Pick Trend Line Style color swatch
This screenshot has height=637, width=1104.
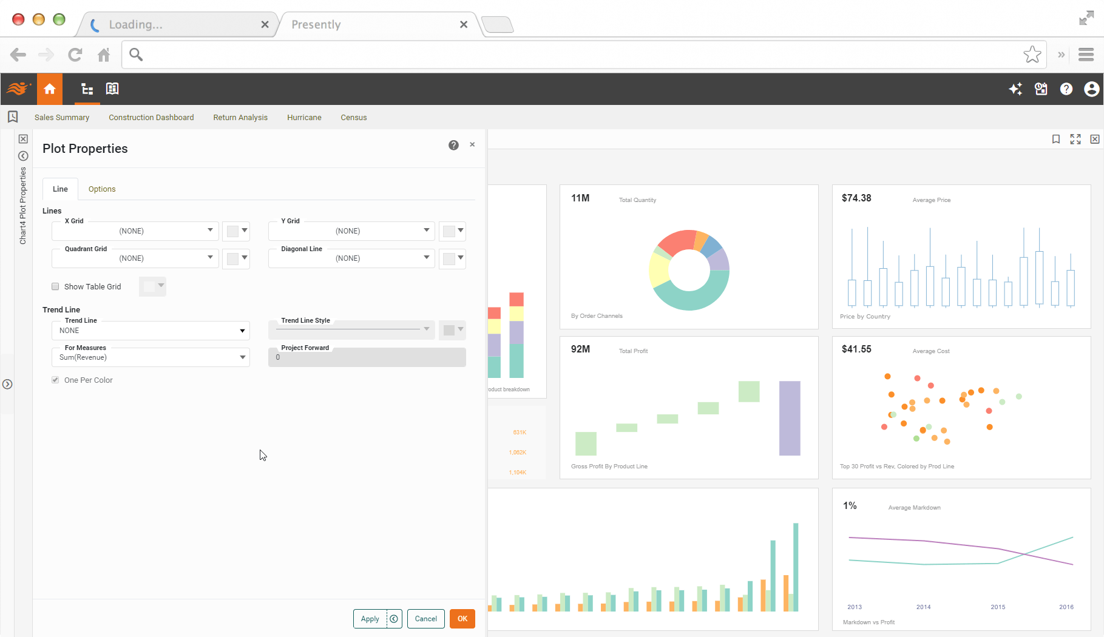[452, 329]
